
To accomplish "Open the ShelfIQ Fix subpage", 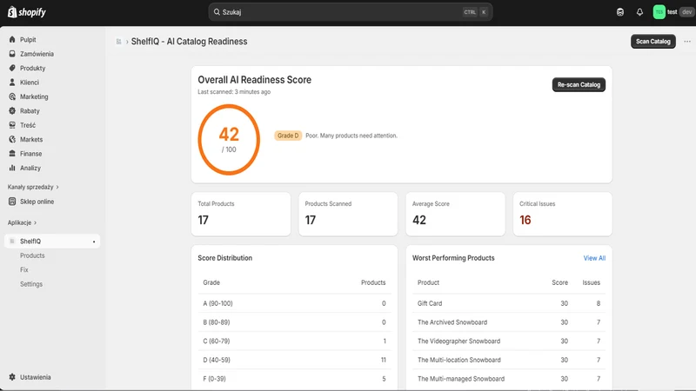I will point(24,269).
